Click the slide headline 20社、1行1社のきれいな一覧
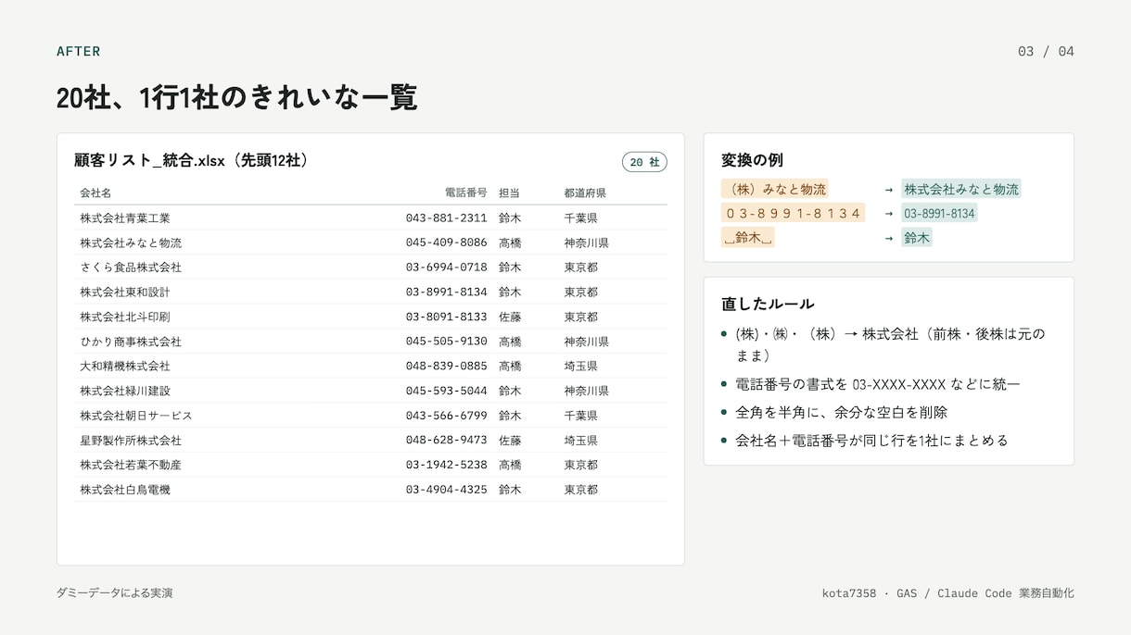 [x=237, y=97]
